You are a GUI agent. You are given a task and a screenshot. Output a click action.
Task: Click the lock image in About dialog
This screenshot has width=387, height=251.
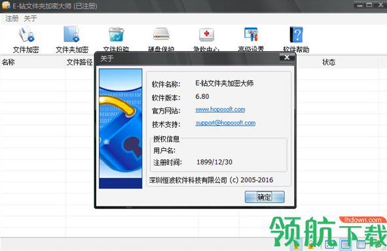point(120,128)
